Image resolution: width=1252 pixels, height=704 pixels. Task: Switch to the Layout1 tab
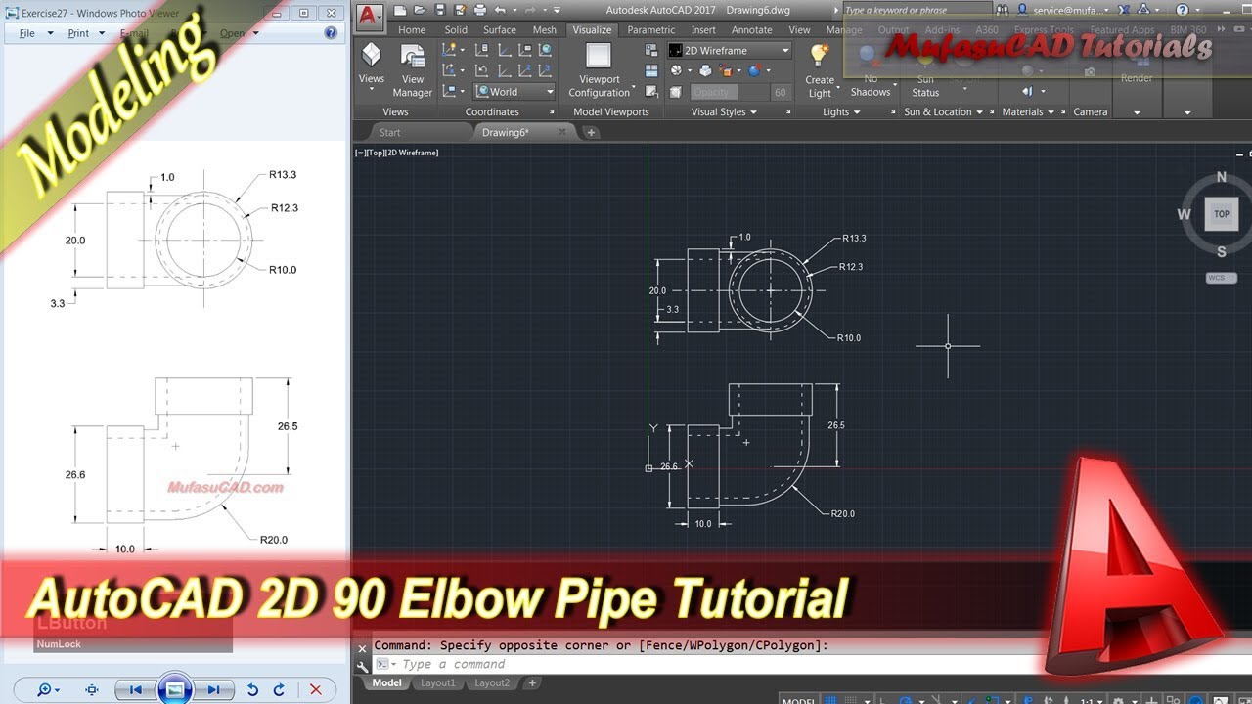point(438,683)
